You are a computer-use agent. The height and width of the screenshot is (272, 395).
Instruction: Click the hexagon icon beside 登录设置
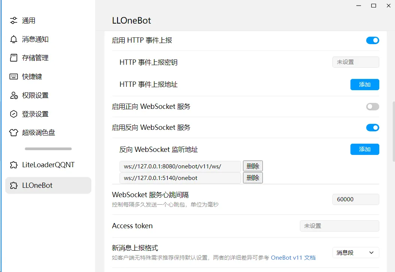[x=13, y=114]
